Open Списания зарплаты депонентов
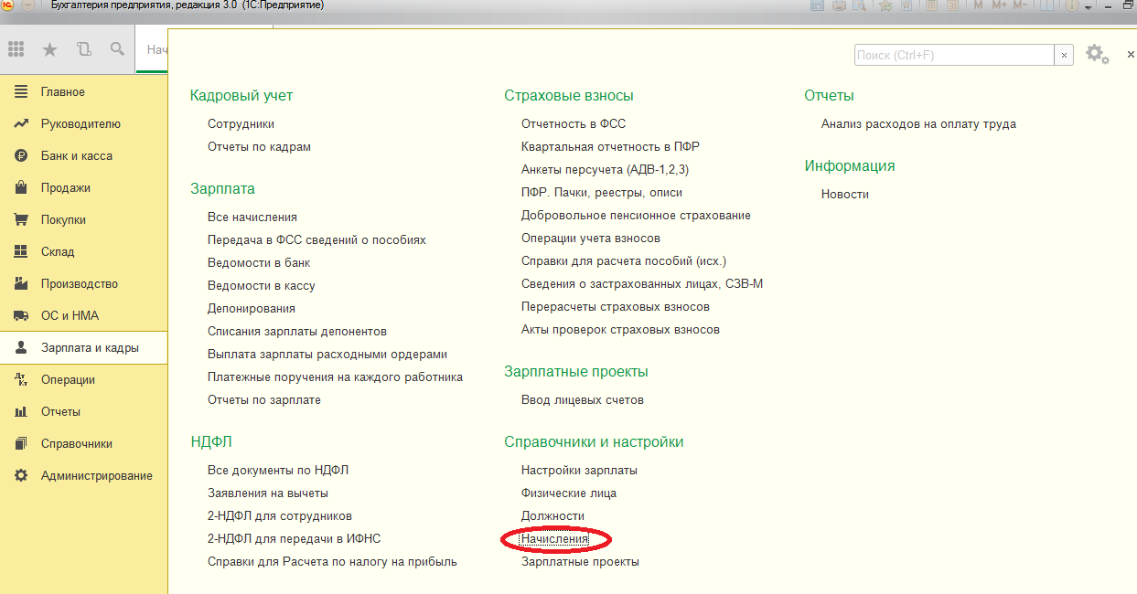 pyautogui.click(x=297, y=332)
